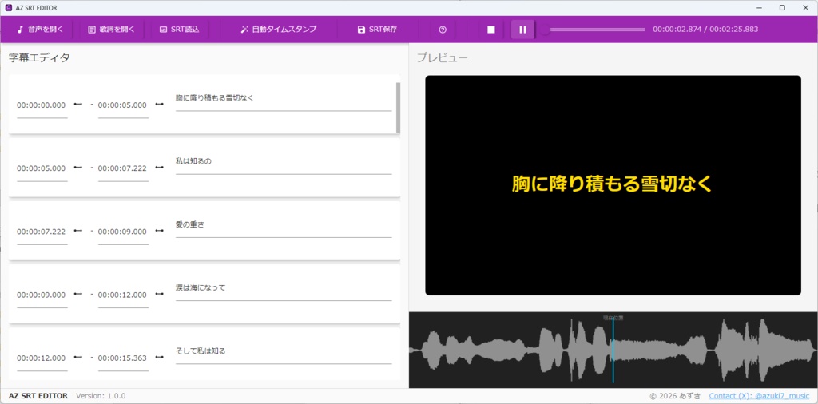Set start time icon for 胸に降り積もる雪切なく row
Screen dimensions: 818x404
(x=77, y=105)
